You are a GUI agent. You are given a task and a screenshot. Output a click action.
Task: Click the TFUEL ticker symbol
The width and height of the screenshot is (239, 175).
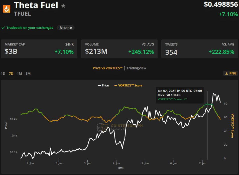[22, 14]
